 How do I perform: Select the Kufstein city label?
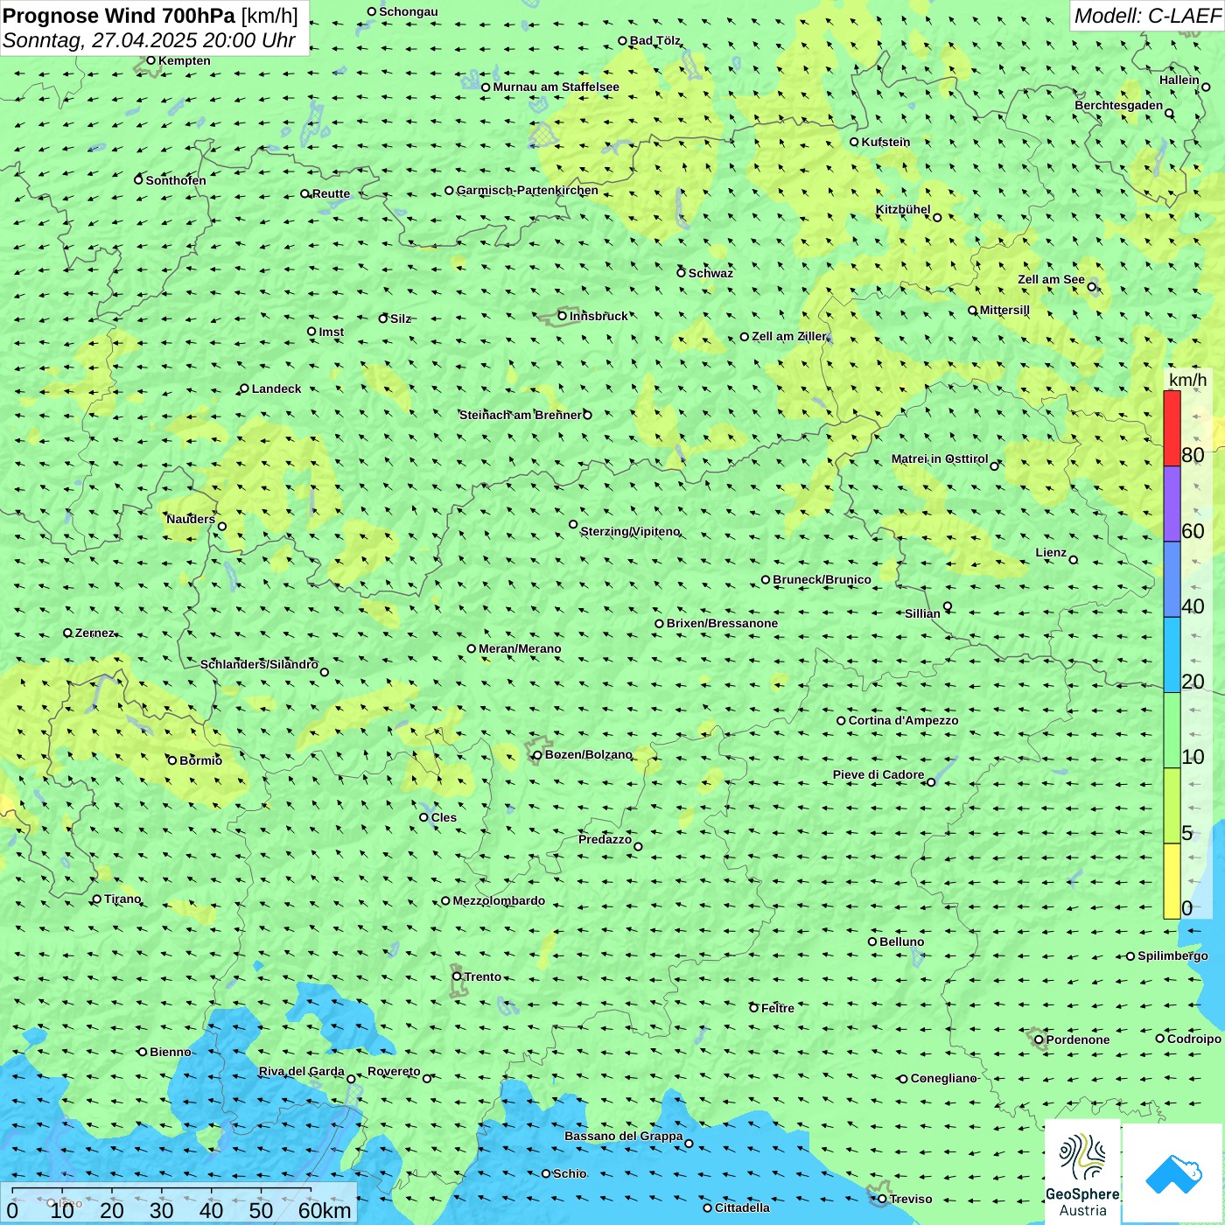point(885,142)
